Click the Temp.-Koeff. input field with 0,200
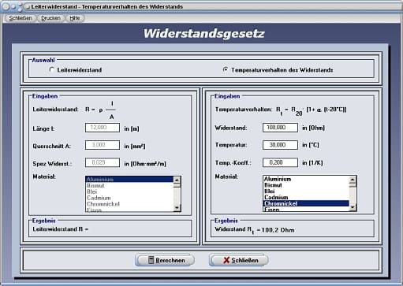 click(x=280, y=162)
